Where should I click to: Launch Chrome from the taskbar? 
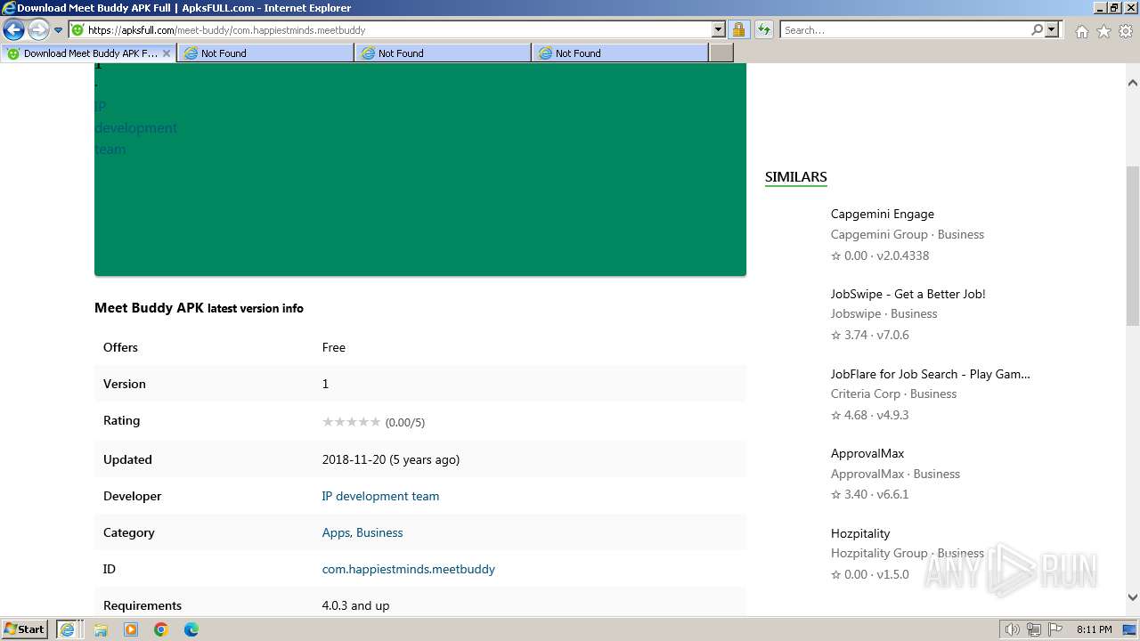(x=161, y=629)
